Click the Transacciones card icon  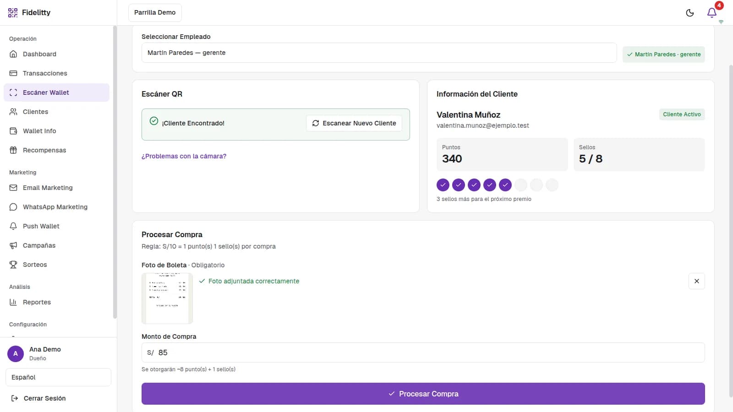tap(13, 73)
